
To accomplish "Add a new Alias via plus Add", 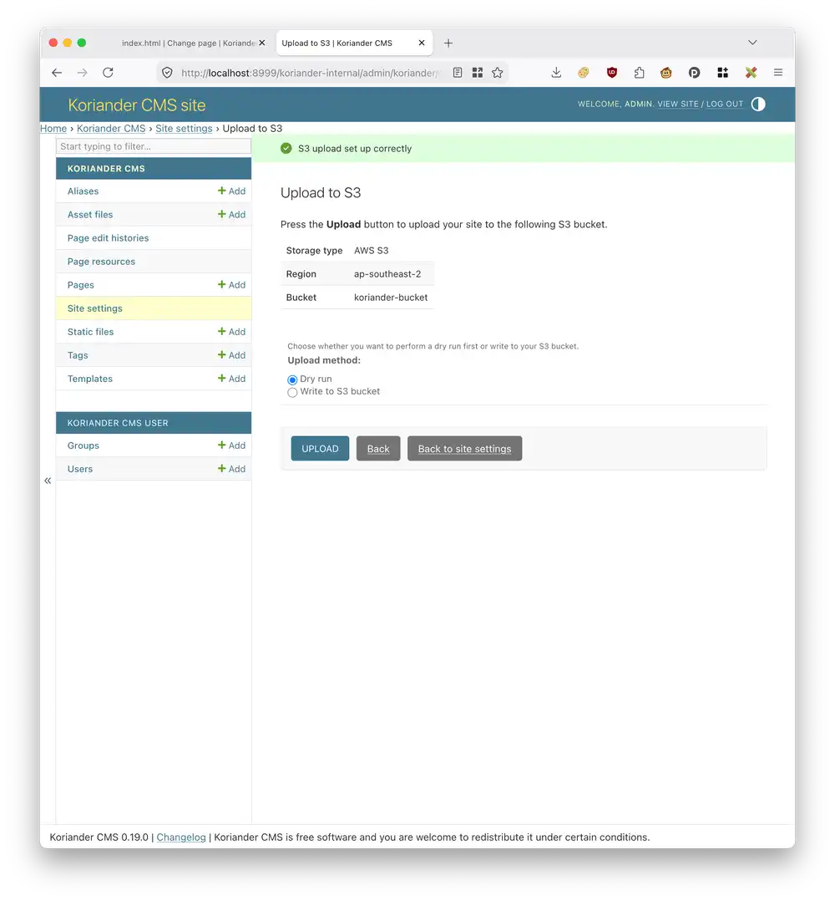I will point(231,191).
